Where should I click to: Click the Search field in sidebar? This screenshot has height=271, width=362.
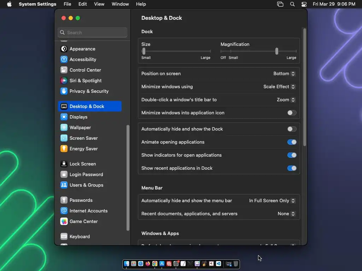pyautogui.click(x=92, y=32)
